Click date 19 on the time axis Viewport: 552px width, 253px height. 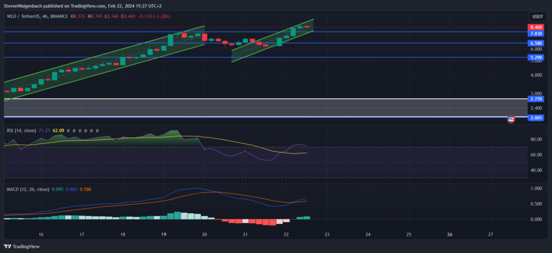[163, 235]
